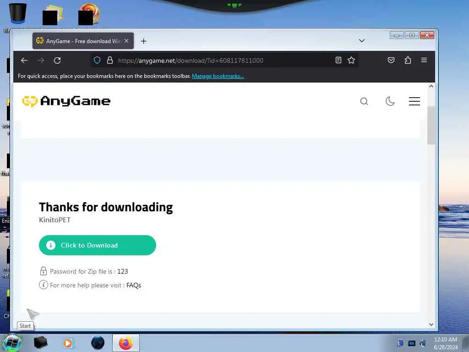
Task: Click the Thanks for downloading heading
Action: click(106, 207)
